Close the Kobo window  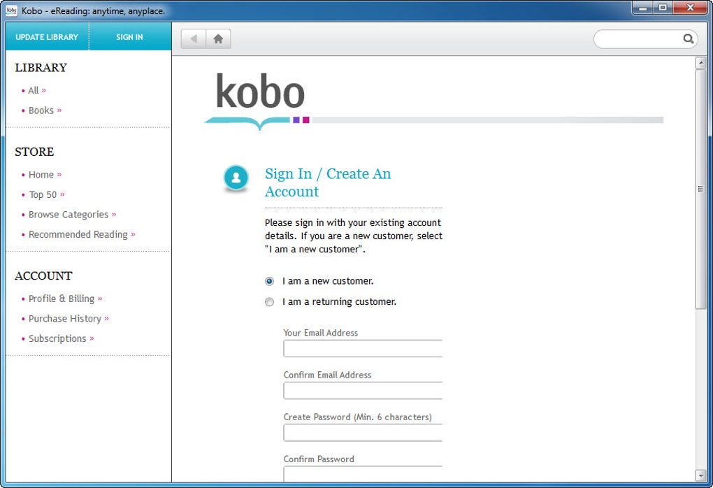click(x=690, y=8)
